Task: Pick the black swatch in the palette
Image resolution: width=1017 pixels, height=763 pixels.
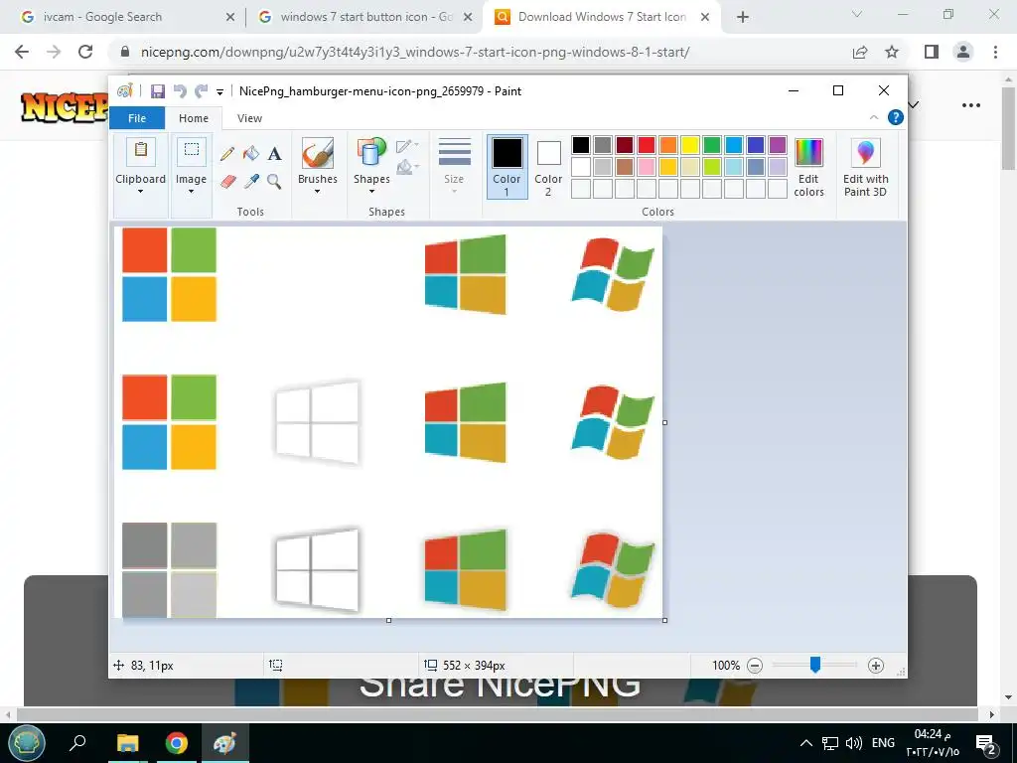Action: point(581,145)
